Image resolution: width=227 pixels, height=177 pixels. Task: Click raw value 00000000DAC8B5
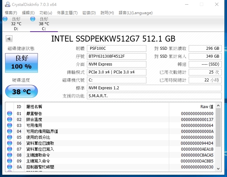pyautogui.click(x=197, y=161)
